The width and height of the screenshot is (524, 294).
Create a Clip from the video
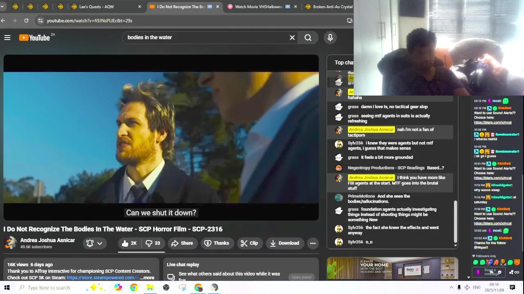point(249,243)
